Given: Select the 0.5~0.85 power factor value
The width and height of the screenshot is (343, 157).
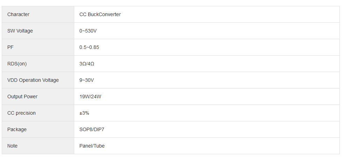Looking at the screenshot, I should [89, 47].
